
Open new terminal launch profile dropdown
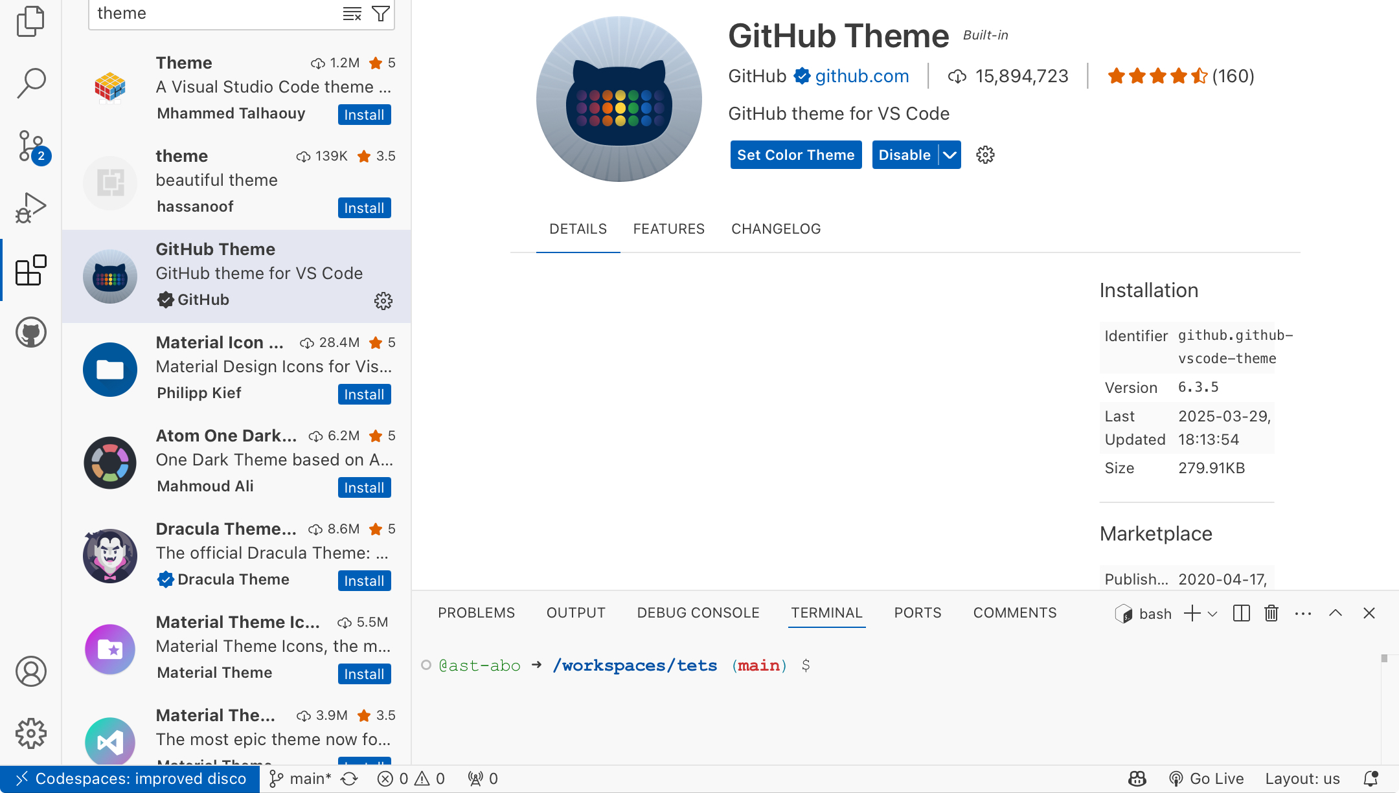pyautogui.click(x=1213, y=614)
